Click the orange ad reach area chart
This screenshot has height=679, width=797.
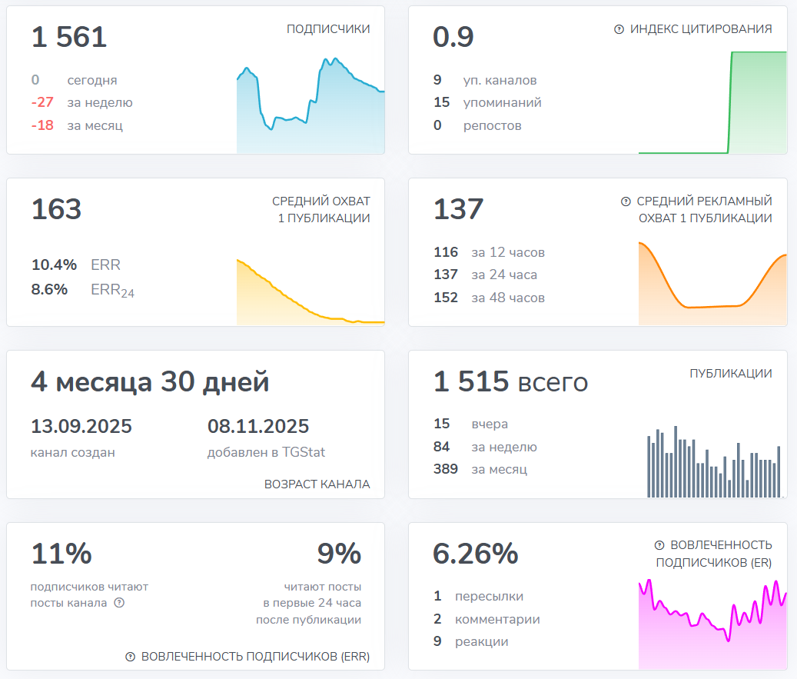(711, 285)
